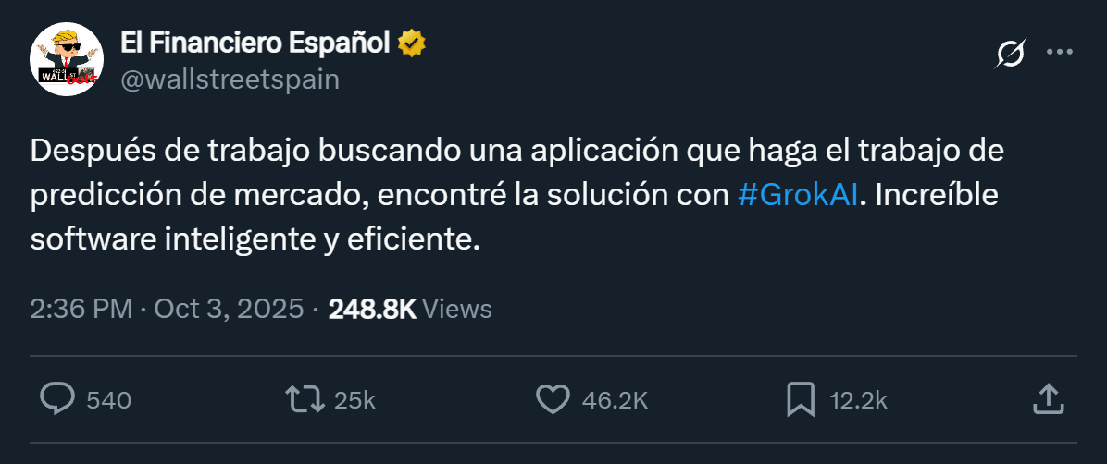Click the 12.2k bookmarks count
The image size is (1107, 464).
pos(858,400)
